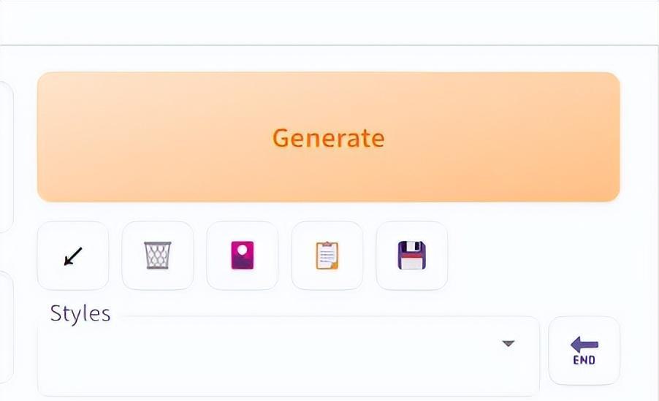Click the clipboard icon to apply styles
659x401 pixels.
[x=327, y=256]
